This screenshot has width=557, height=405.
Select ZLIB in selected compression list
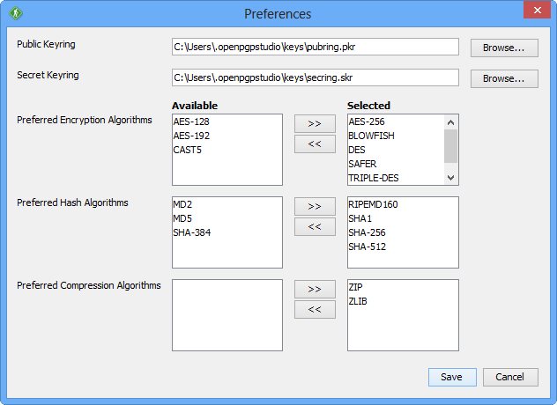[359, 301]
